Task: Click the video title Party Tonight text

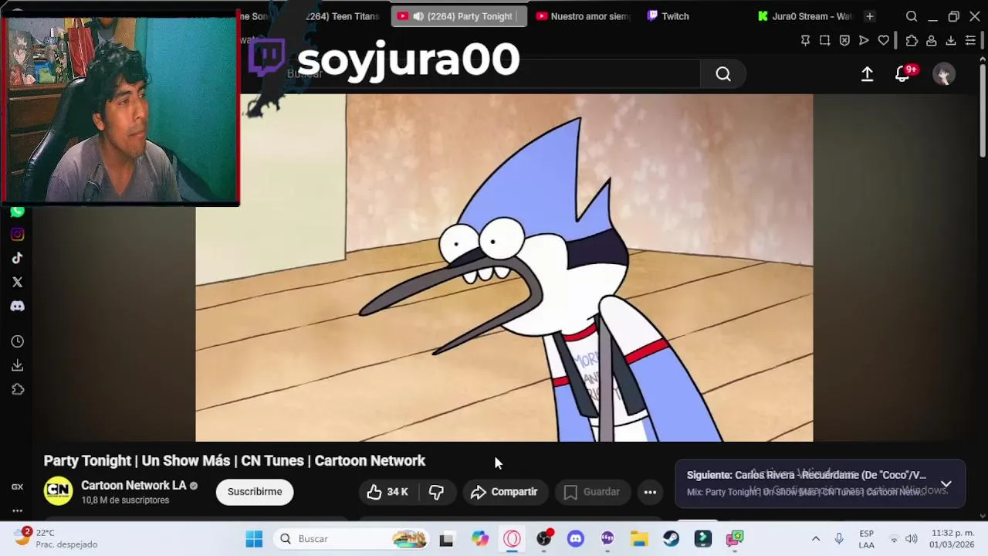Action: pos(235,460)
